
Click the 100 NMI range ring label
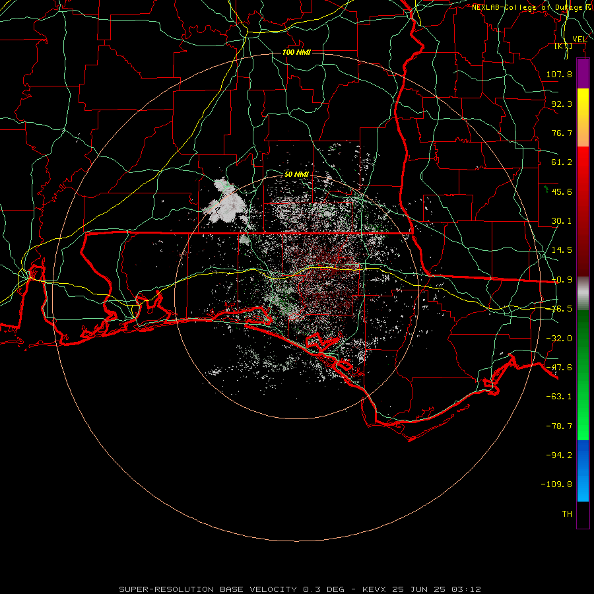pos(296,52)
